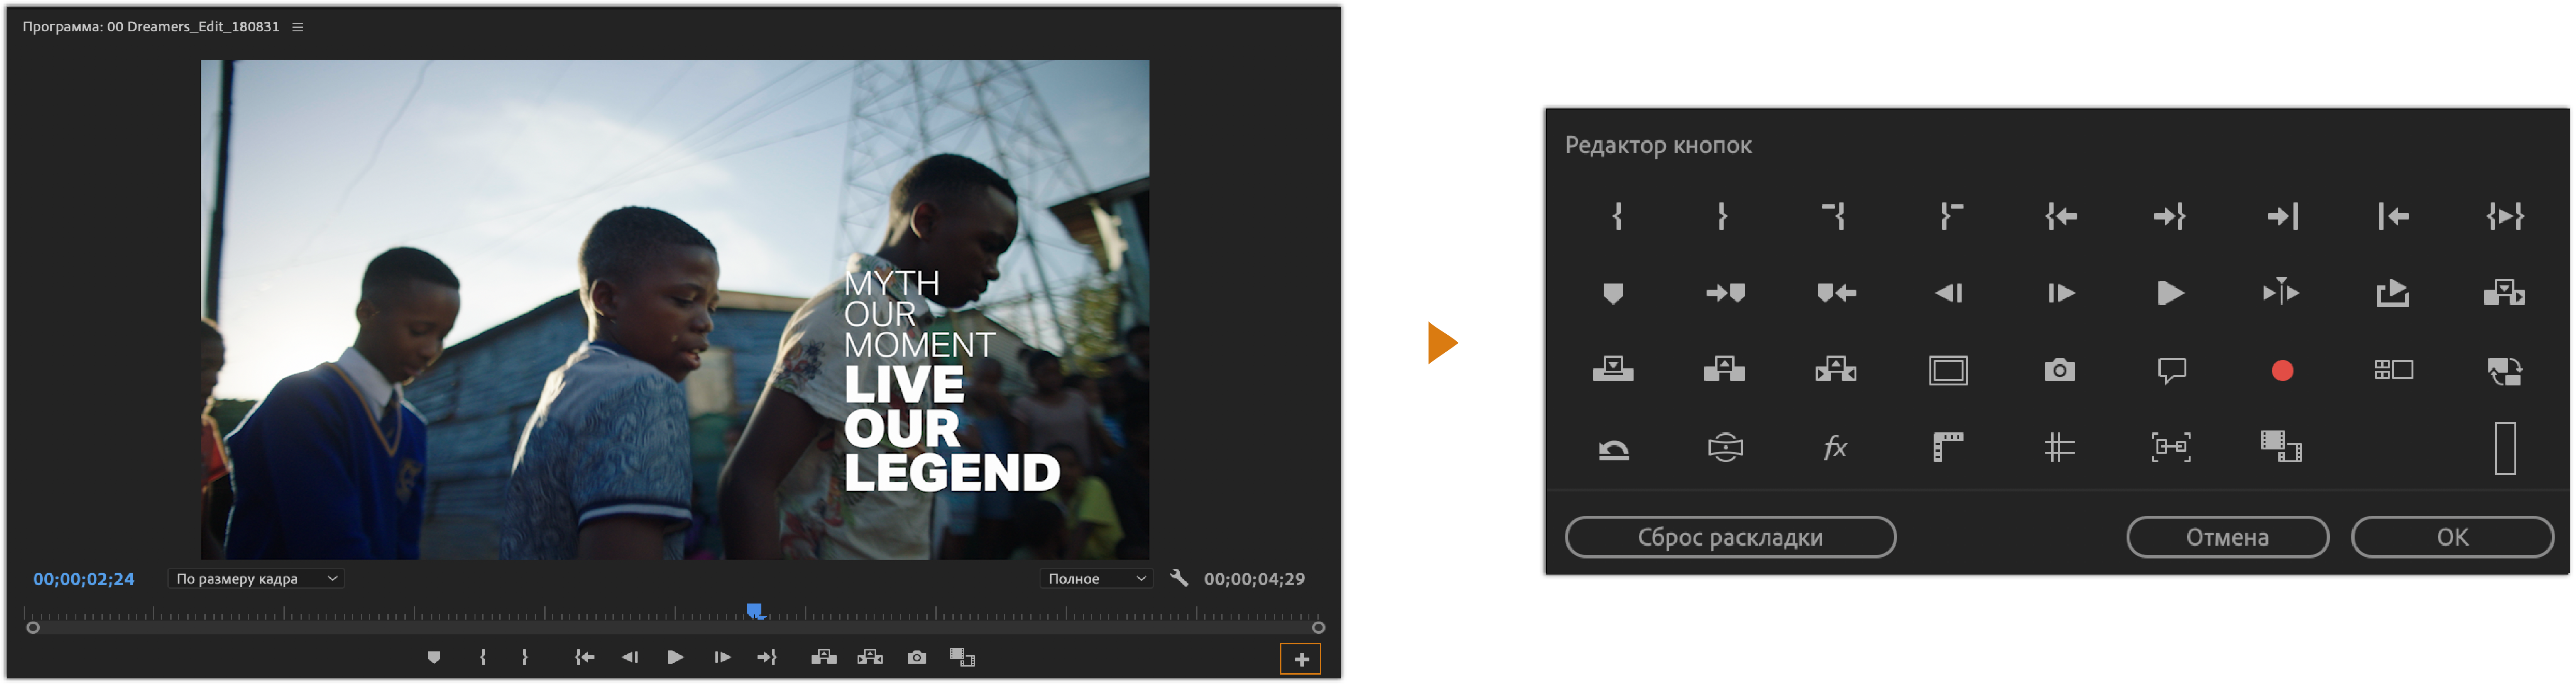
Task: Select Lift icon in transport bar
Action: [823, 657]
